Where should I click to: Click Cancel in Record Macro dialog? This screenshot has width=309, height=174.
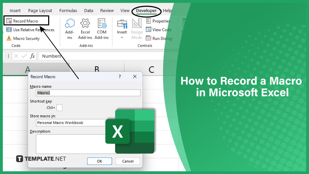click(128, 161)
